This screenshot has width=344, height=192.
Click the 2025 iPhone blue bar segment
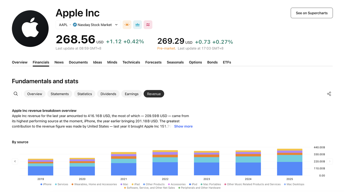289,169
